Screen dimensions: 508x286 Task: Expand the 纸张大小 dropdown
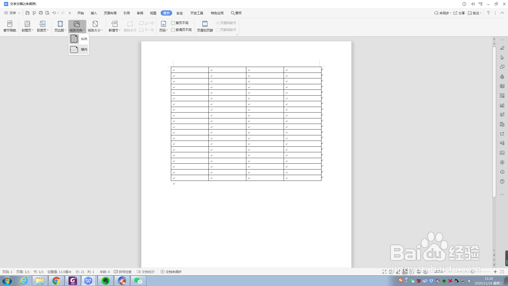tap(95, 30)
